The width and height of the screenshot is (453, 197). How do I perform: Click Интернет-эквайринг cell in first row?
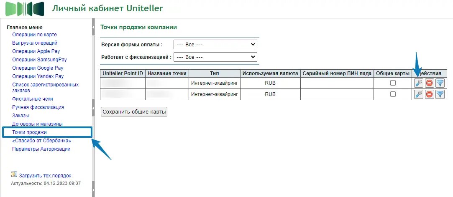[x=215, y=83]
